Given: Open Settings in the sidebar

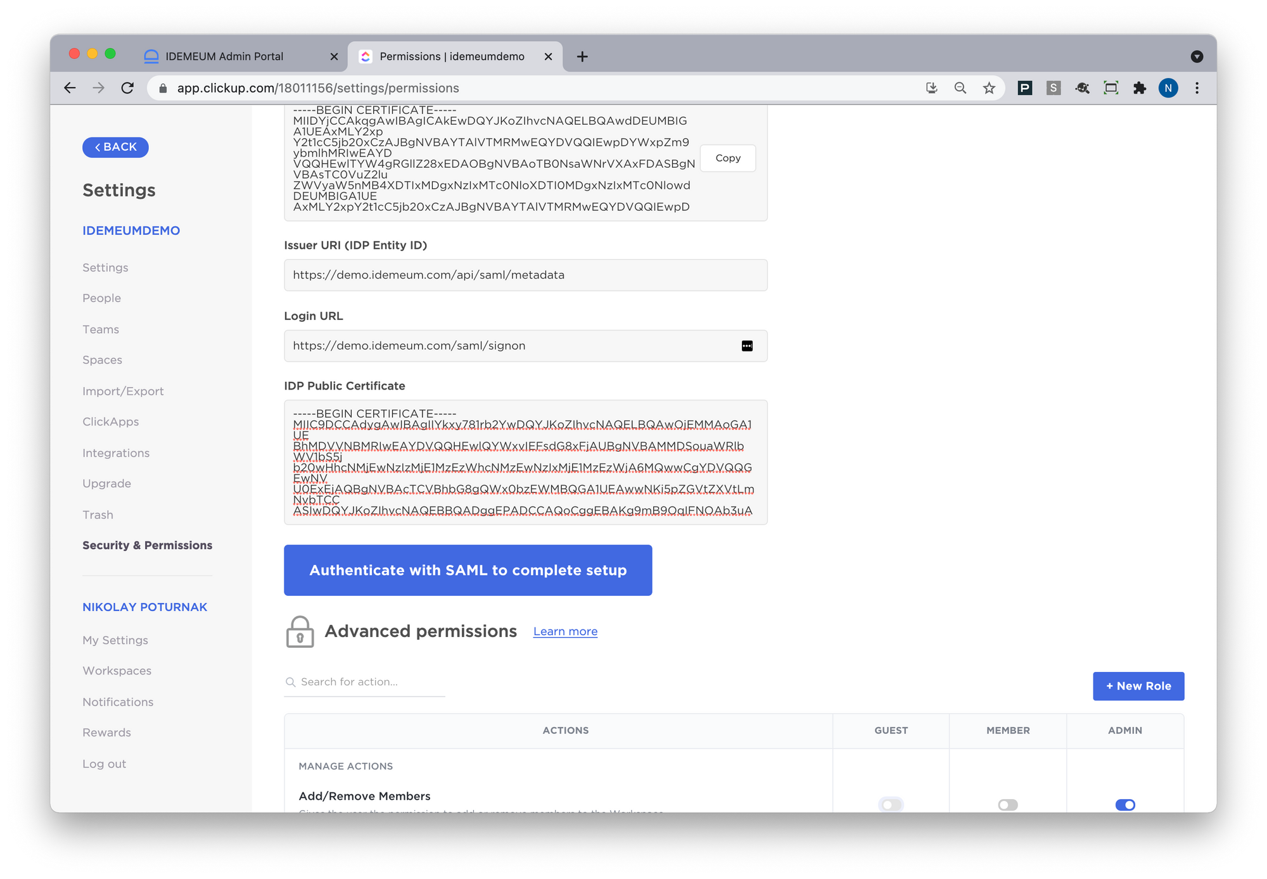Looking at the screenshot, I should (105, 267).
